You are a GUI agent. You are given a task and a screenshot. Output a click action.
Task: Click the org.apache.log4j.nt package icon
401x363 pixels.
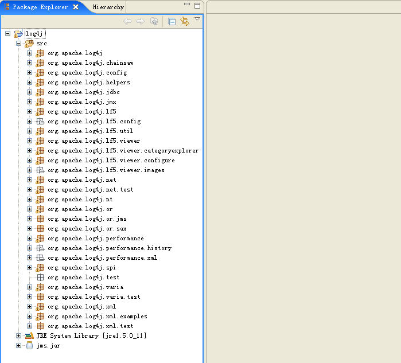(40, 200)
